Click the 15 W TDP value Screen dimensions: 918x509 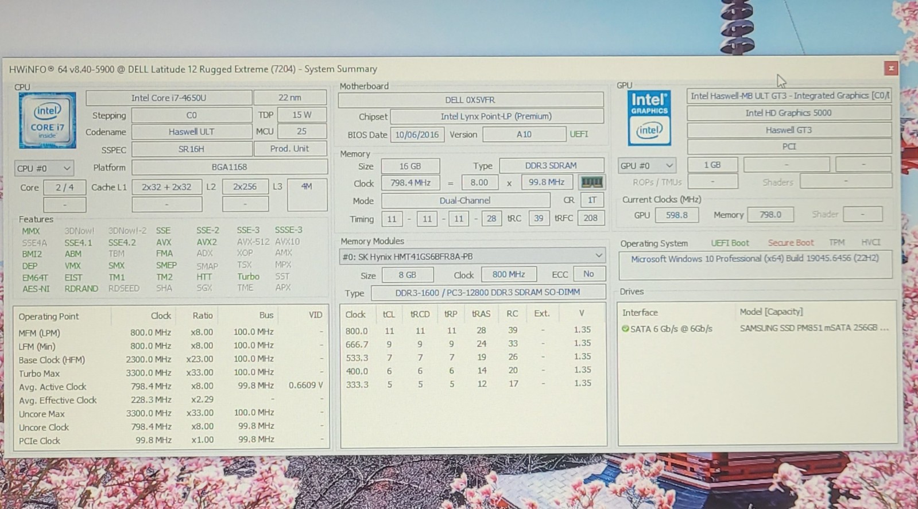pos(302,115)
